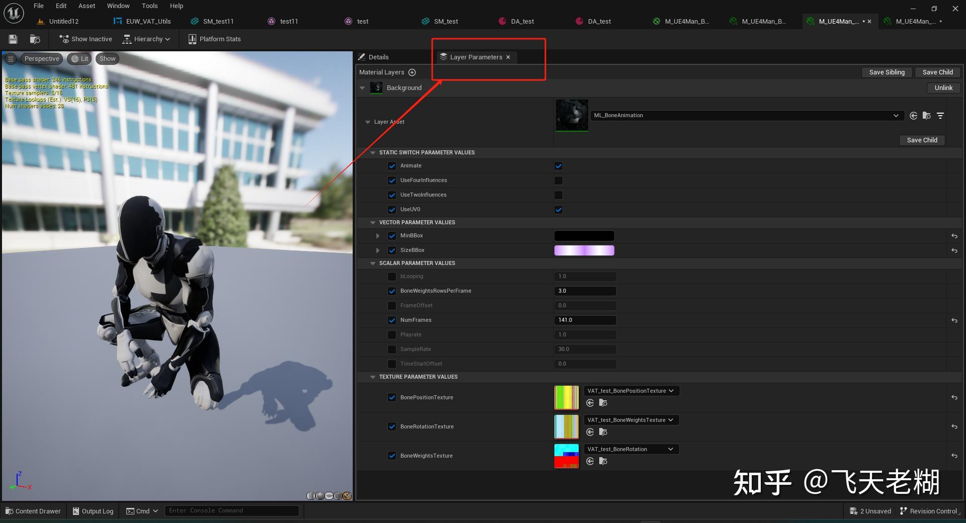Click the Unlink button for the Background layer
The image size is (966, 523).
pos(943,88)
